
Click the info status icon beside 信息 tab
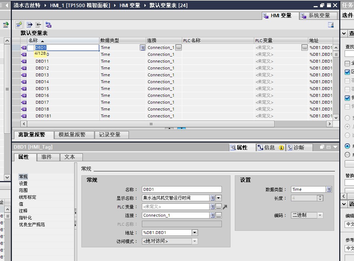click(x=281, y=148)
